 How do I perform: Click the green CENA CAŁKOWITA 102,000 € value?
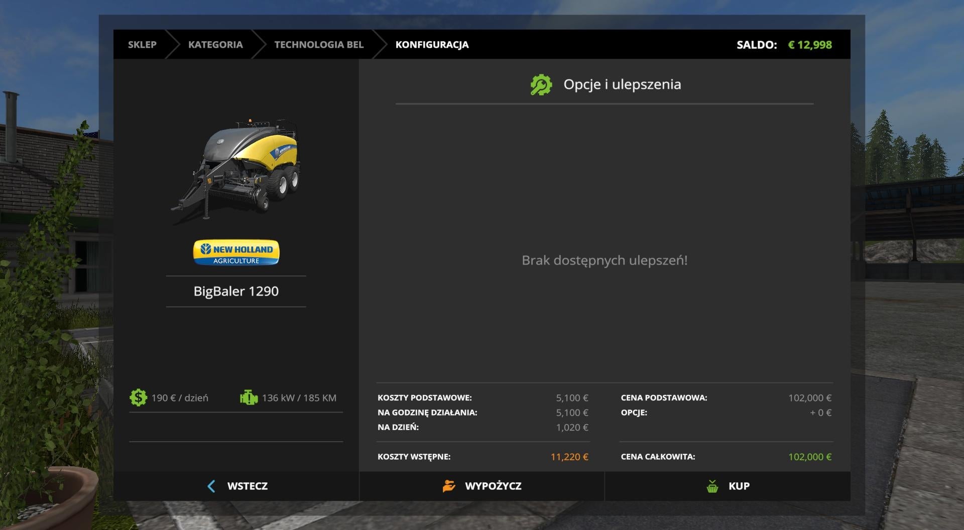810,457
